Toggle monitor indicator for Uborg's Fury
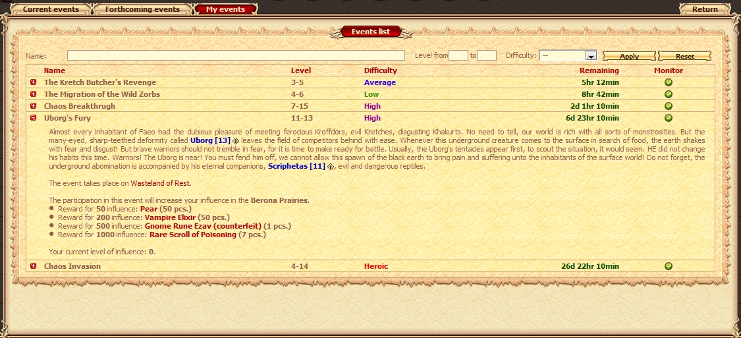741x338 pixels. click(x=668, y=118)
